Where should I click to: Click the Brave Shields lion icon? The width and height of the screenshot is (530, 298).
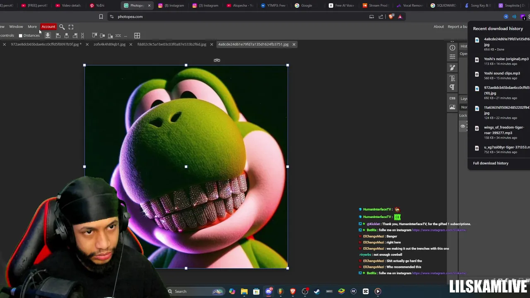pyautogui.click(x=390, y=17)
